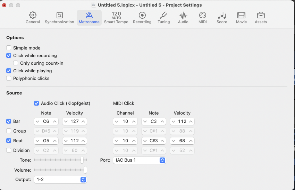
Task: Increase Bar MIDI channel 10 up arrow
Action: (134, 121)
